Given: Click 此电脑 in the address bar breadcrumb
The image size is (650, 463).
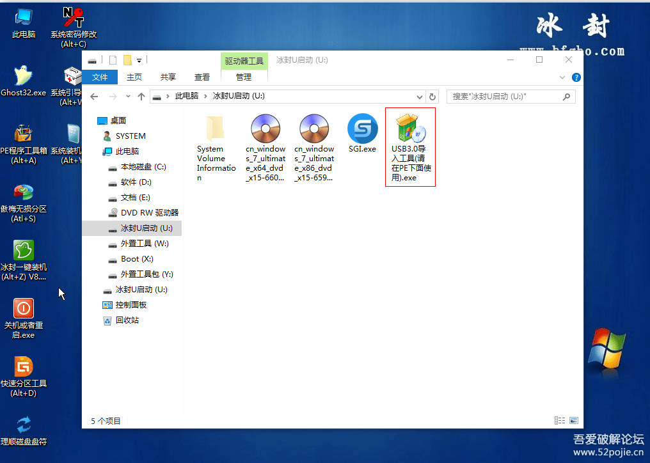Looking at the screenshot, I should coord(187,96).
